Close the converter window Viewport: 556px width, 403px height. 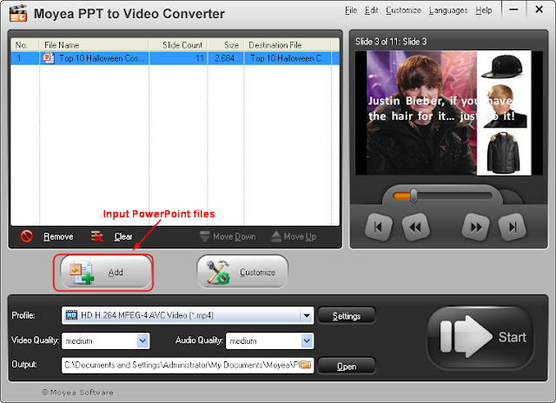(x=539, y=10)
